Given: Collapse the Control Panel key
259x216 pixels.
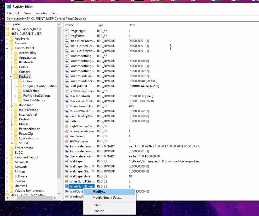Looking at the screenshot, I should point(7,48).
